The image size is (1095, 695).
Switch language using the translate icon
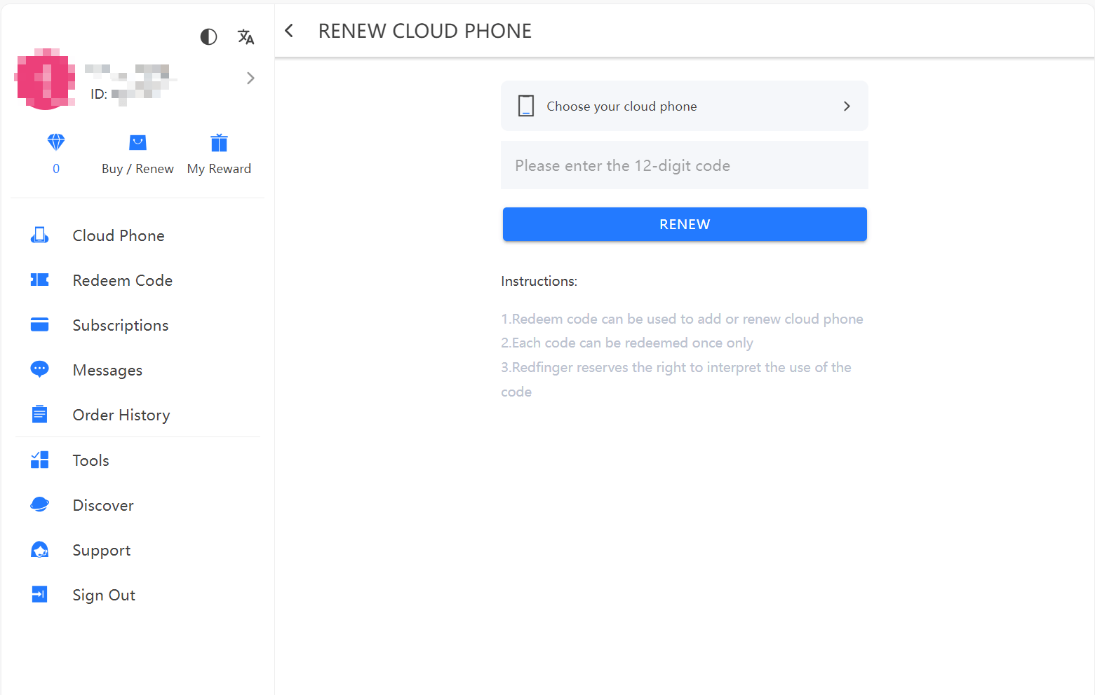tap(246, 36)
